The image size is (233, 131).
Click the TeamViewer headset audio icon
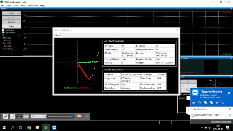pos(200,102)
